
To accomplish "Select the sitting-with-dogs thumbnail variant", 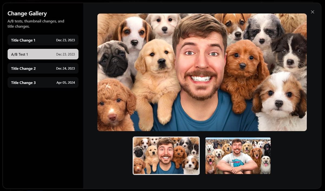I will 238,156.
